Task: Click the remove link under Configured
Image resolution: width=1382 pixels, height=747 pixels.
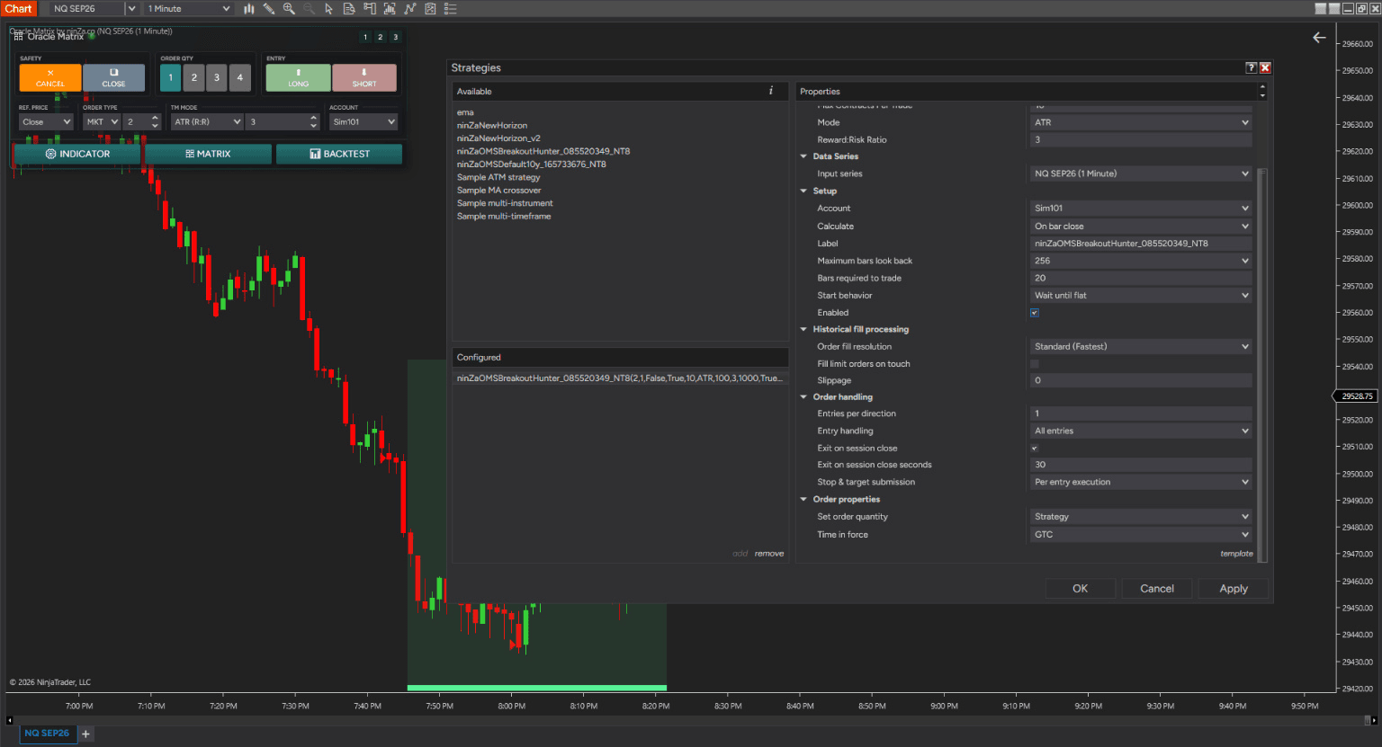Action: click(769, 554)
